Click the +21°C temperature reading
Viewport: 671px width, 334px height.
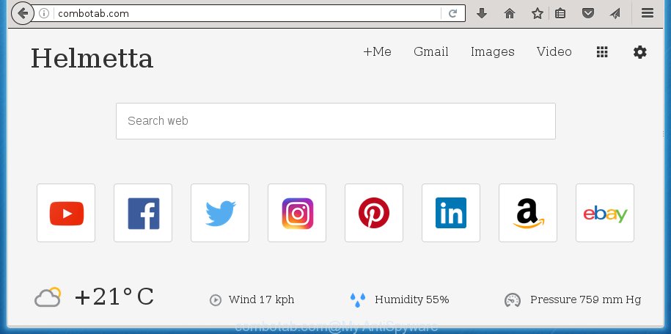(x=114, y=297)
